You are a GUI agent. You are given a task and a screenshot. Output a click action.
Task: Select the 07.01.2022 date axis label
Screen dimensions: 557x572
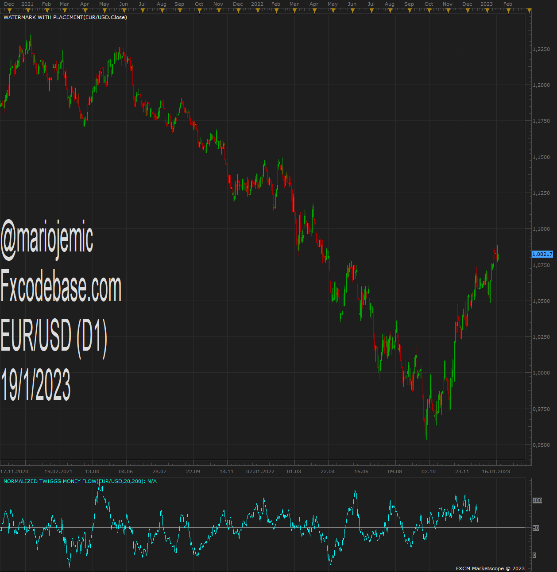pos(260,472)
